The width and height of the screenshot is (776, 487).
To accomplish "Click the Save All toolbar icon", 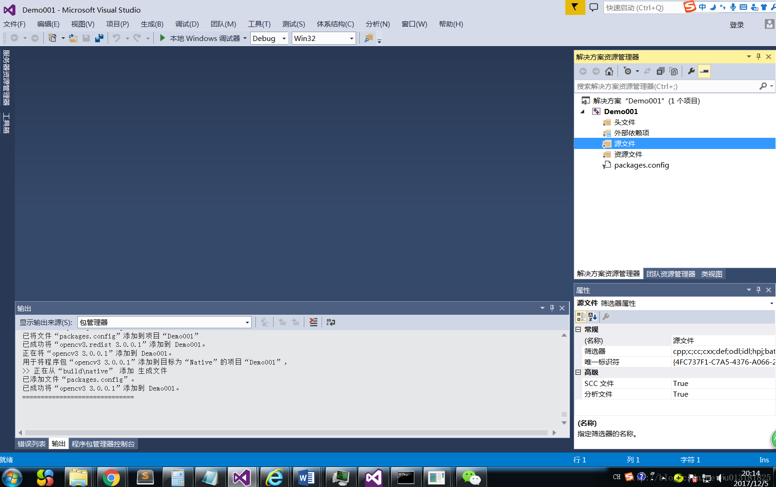I will (x=99, y=38).
